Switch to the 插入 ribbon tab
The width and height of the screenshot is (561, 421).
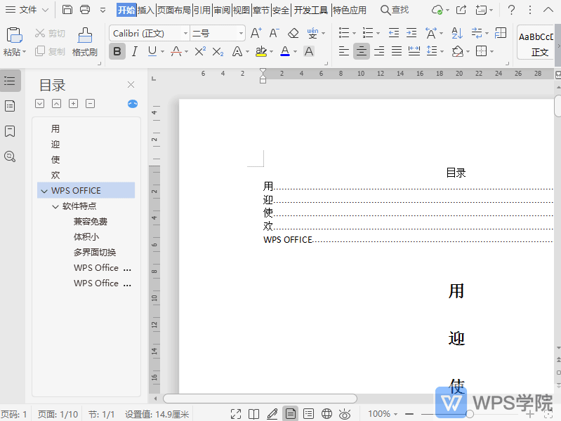coord(146,10)
